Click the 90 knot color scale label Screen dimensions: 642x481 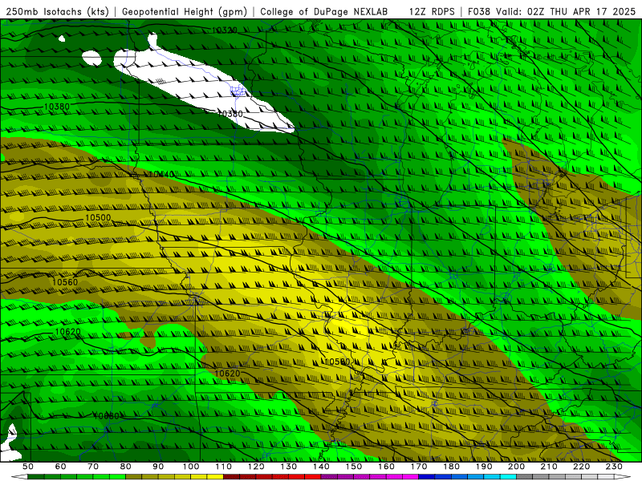pos(158,467)
